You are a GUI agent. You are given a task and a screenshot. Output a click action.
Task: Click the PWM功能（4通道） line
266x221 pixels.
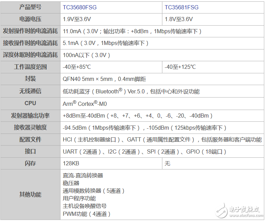click(x=86, y=214)
